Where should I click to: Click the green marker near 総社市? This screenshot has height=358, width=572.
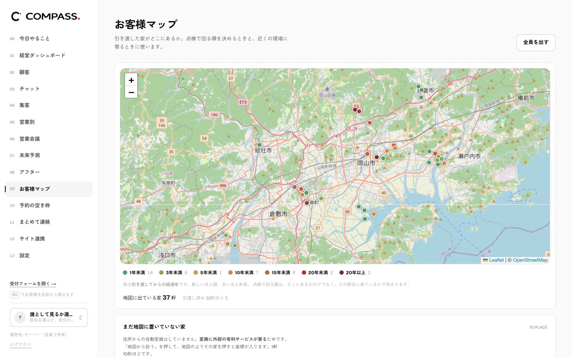click(x=260, y=145)
